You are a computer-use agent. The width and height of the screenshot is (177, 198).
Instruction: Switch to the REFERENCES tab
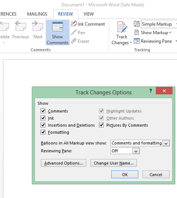pyautogui.click(x=8, y=14)
